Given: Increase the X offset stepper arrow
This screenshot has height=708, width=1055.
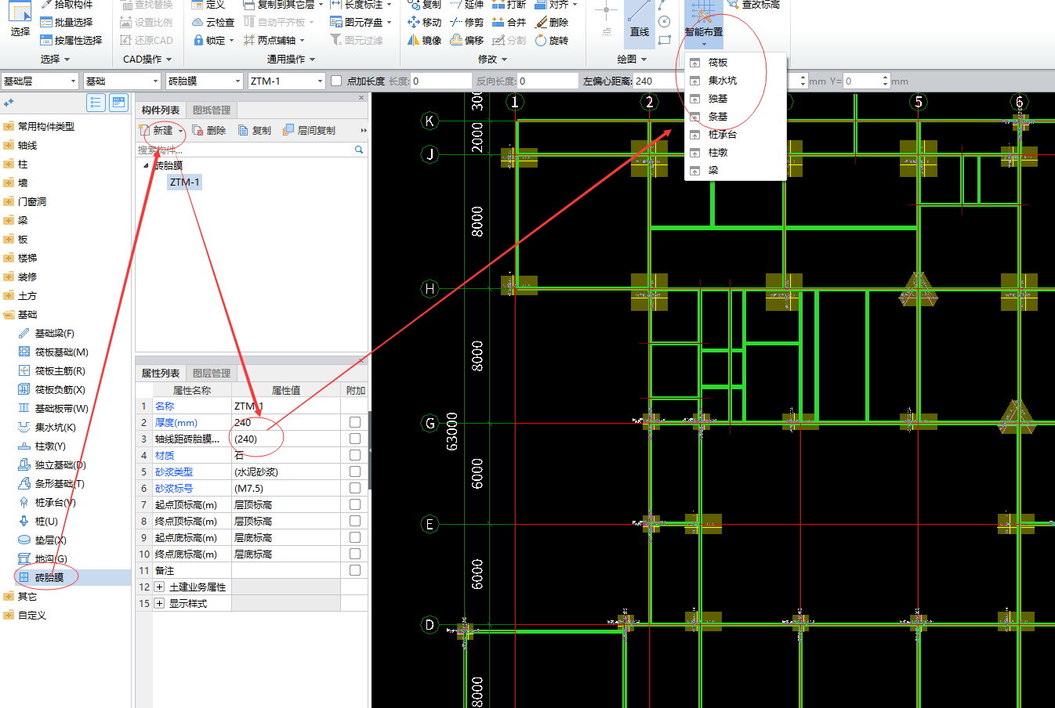Looking at the screenshot, I should [x=803, y=77].
